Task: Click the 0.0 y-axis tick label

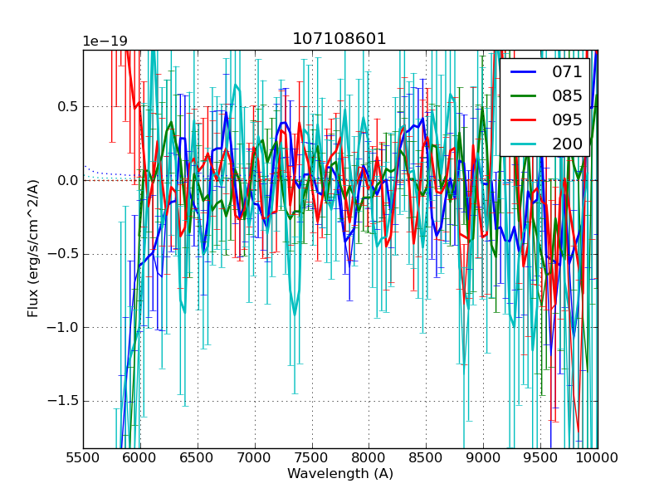Action: click(x=68, y=180)
